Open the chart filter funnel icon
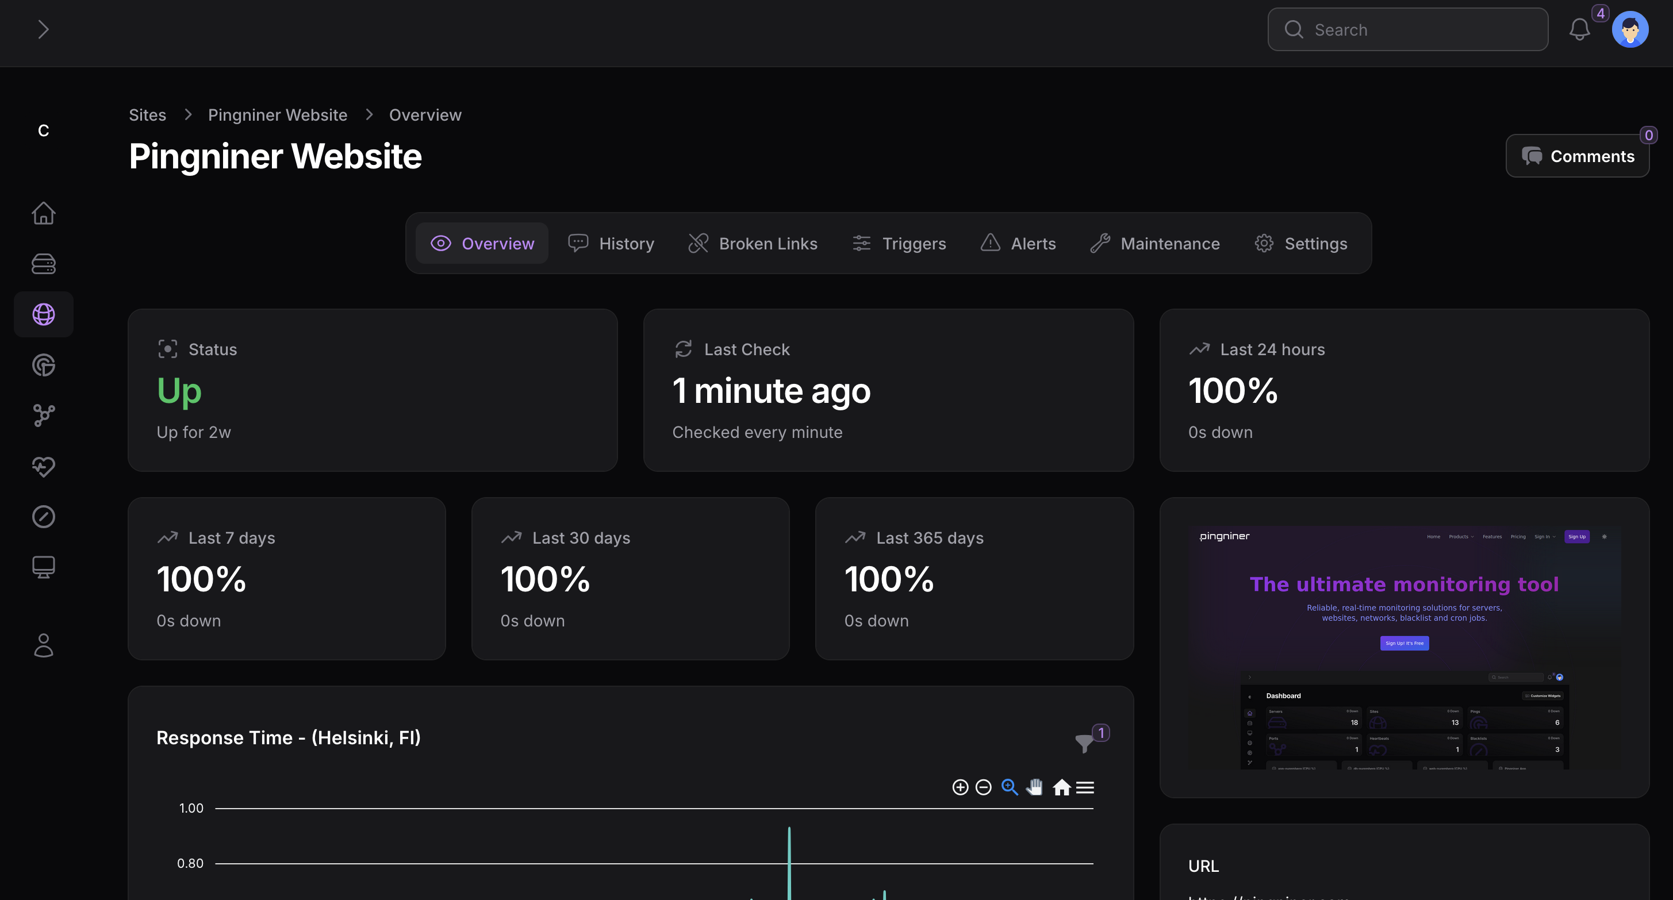 [1084, 742]
